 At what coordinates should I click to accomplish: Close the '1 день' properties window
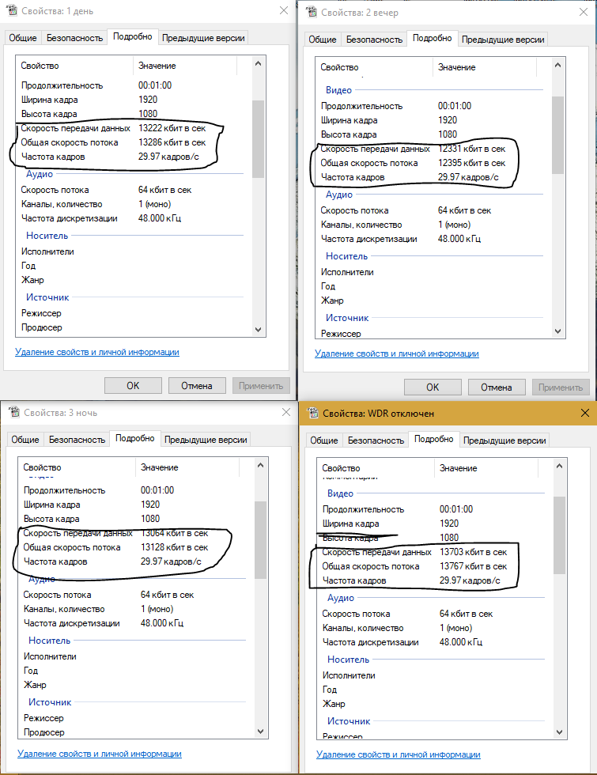pos(283,10)
